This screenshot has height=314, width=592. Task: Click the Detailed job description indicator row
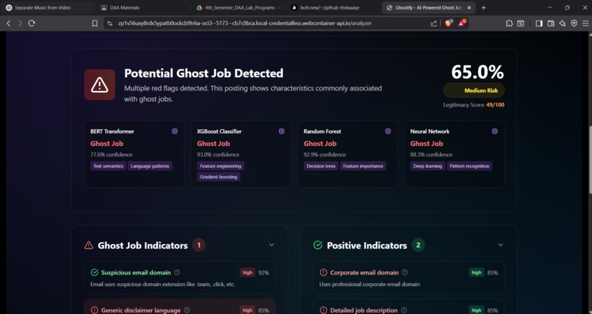point(408,307)
